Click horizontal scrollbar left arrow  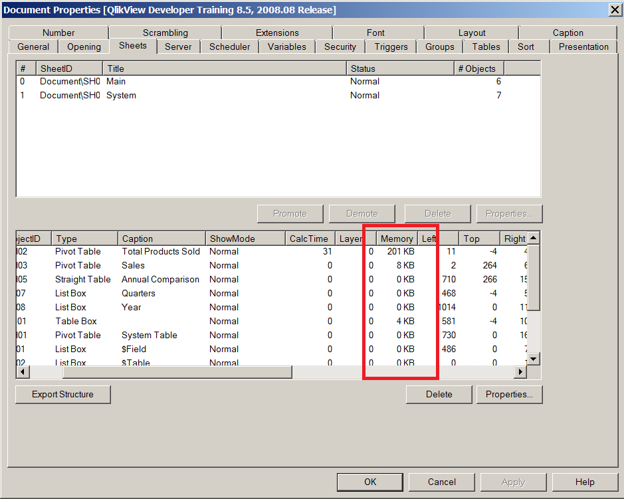coord(22,372)
